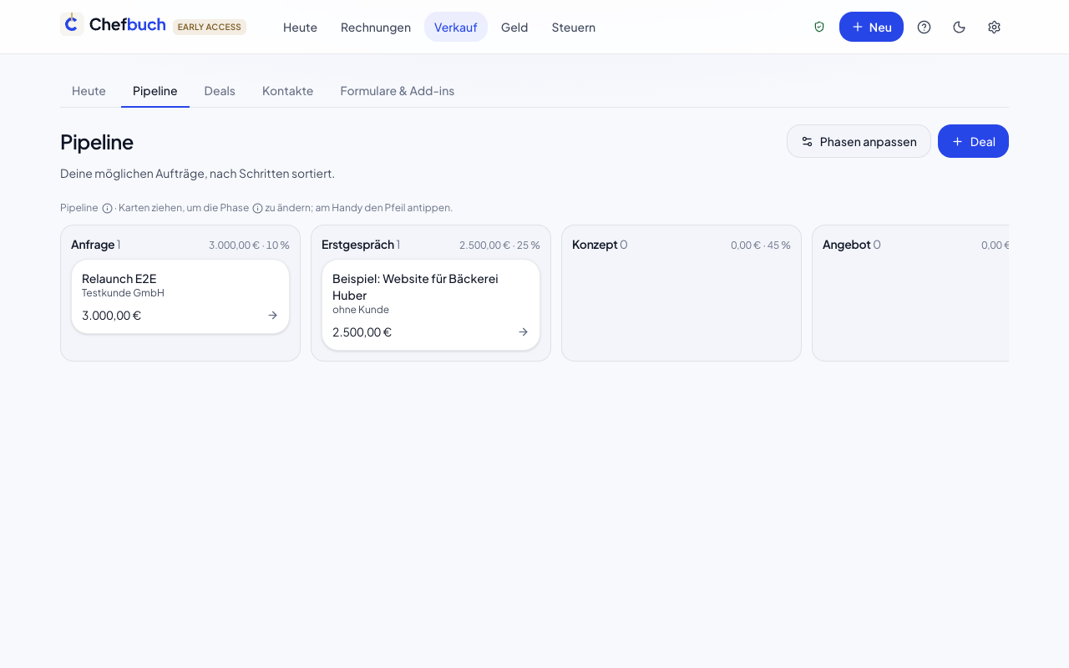The width and height of the screenshot is (1069, 668).
Task: Open the Kontakte tab
Action: [287, 91]
